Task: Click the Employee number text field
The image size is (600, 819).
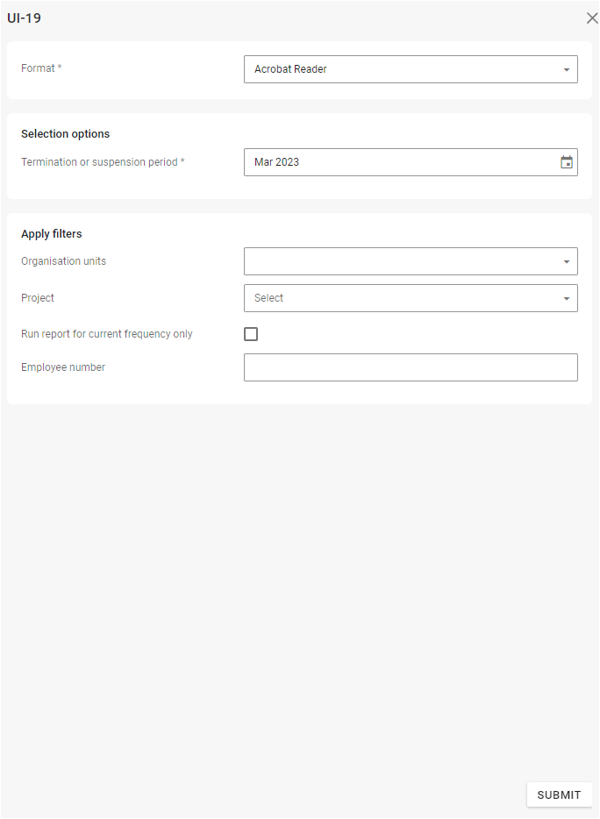Action: [411, 367]
